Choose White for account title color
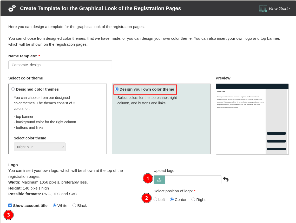Screen dimensions: 296x223 pyautogui.click(x=55, y=205)
